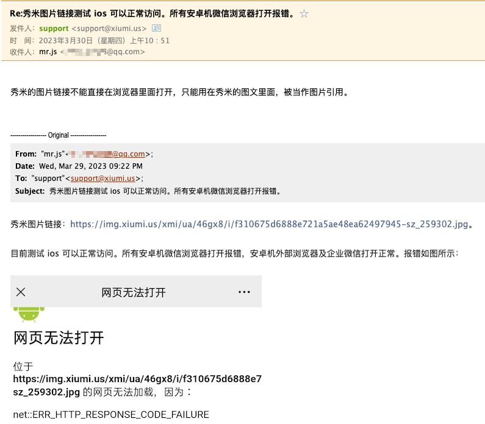485x424 pixels.
Task: Click the three-dot more icon in the screenshot
Action: 244,292
